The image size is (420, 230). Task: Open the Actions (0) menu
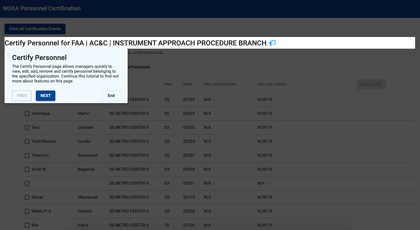click(371, 84)
